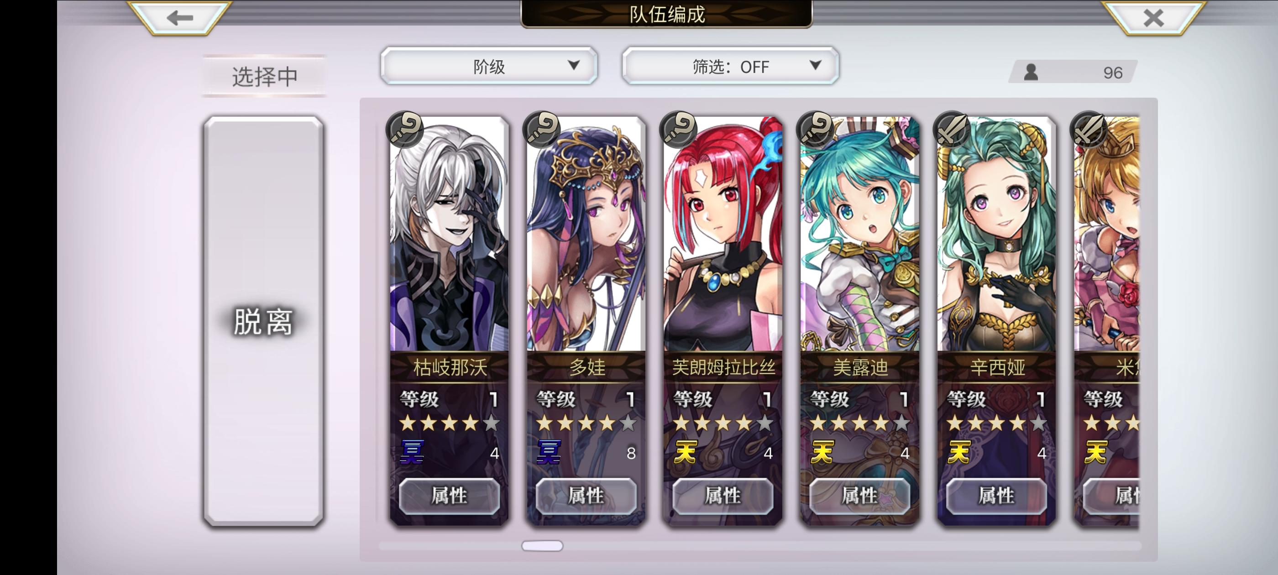This screenshot has width=1278, height=575.
Task: Click the horizontal scrollbar handle below cards
Action: 542,546
